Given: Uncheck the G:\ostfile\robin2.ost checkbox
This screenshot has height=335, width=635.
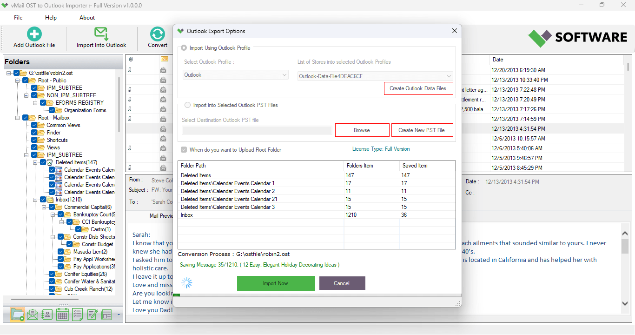Looking at the screenshot, I should (17, 73).
